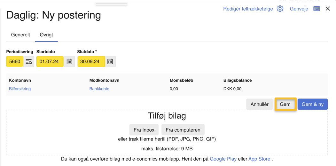Upload voucher via Fra computeren
Screen dimensions: 336x166
click(183, 130)
